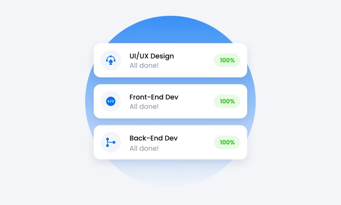Click the UI/UX Design vector pen icon
The image size is (341, 205).
[x=111, y=60]
